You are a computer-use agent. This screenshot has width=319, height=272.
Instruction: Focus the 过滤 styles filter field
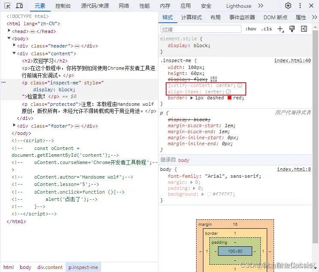201,29
